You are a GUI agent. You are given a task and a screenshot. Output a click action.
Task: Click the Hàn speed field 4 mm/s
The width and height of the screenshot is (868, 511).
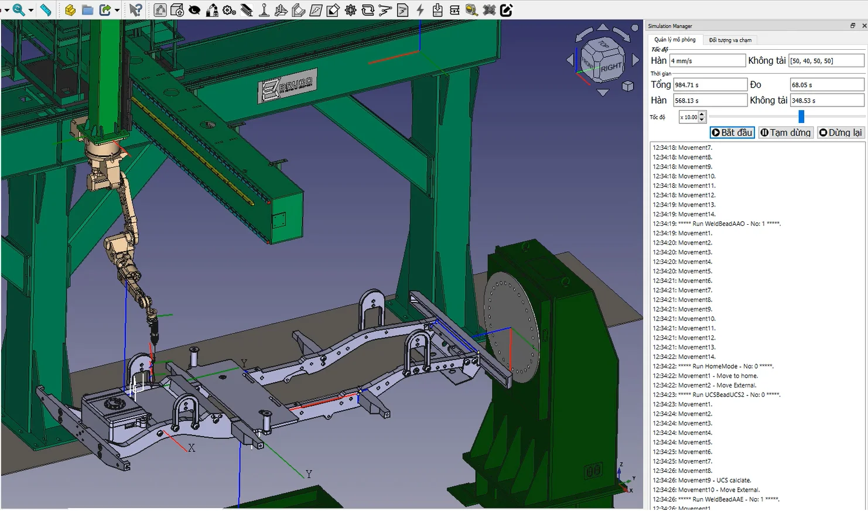[708, 60]
